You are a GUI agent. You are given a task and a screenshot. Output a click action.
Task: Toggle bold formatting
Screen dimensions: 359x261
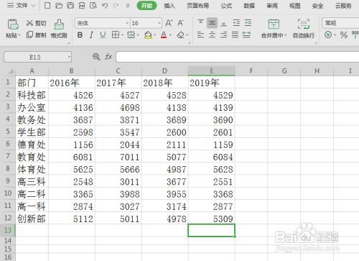coord(80,35)
